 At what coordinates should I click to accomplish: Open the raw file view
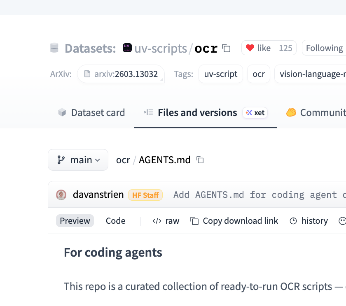[x=166, y=221]
